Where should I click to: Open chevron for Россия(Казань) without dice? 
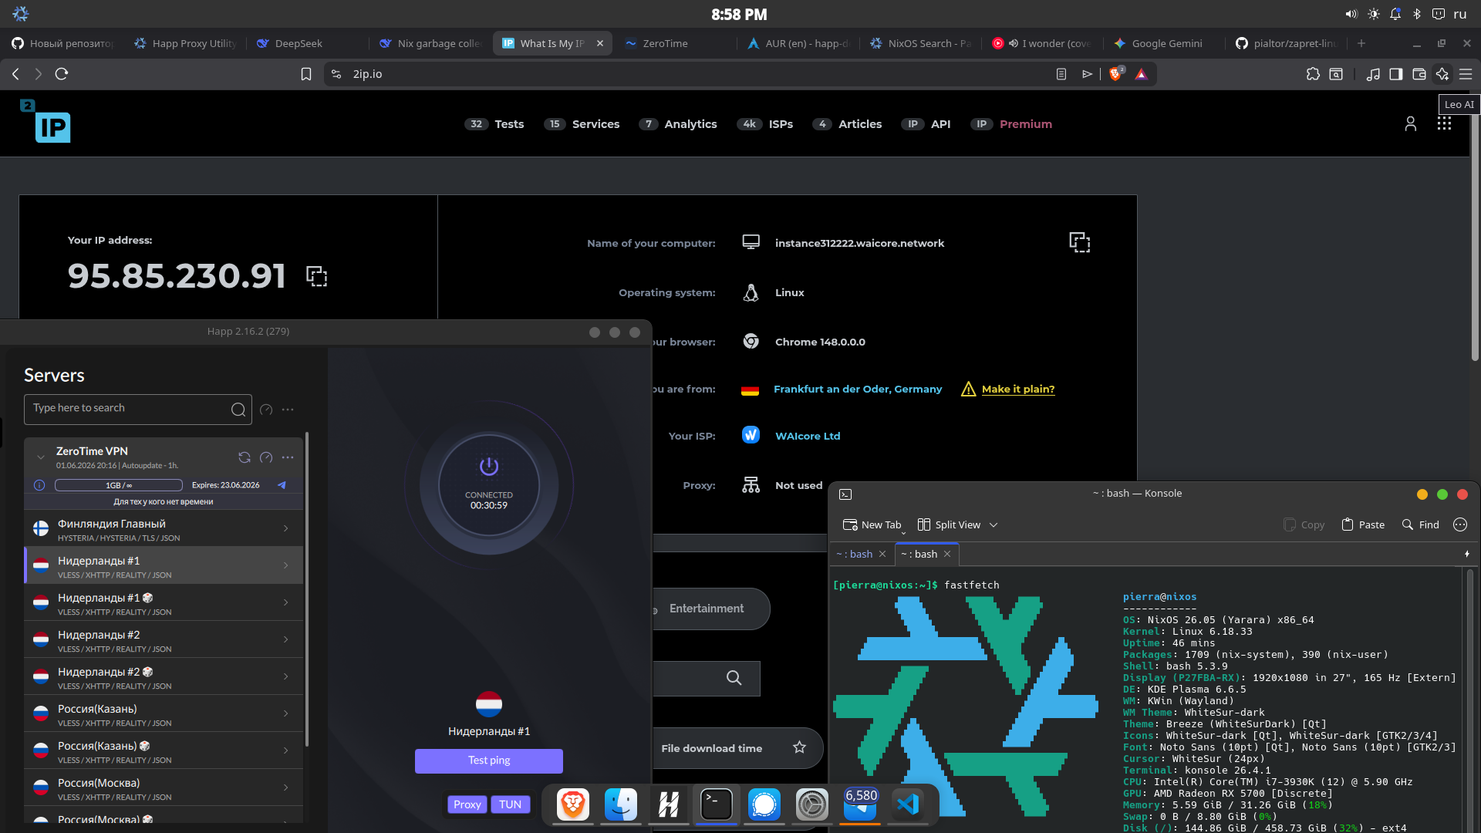tap(285, 713)
